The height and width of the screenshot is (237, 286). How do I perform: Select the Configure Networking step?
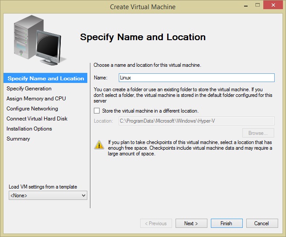32,109
